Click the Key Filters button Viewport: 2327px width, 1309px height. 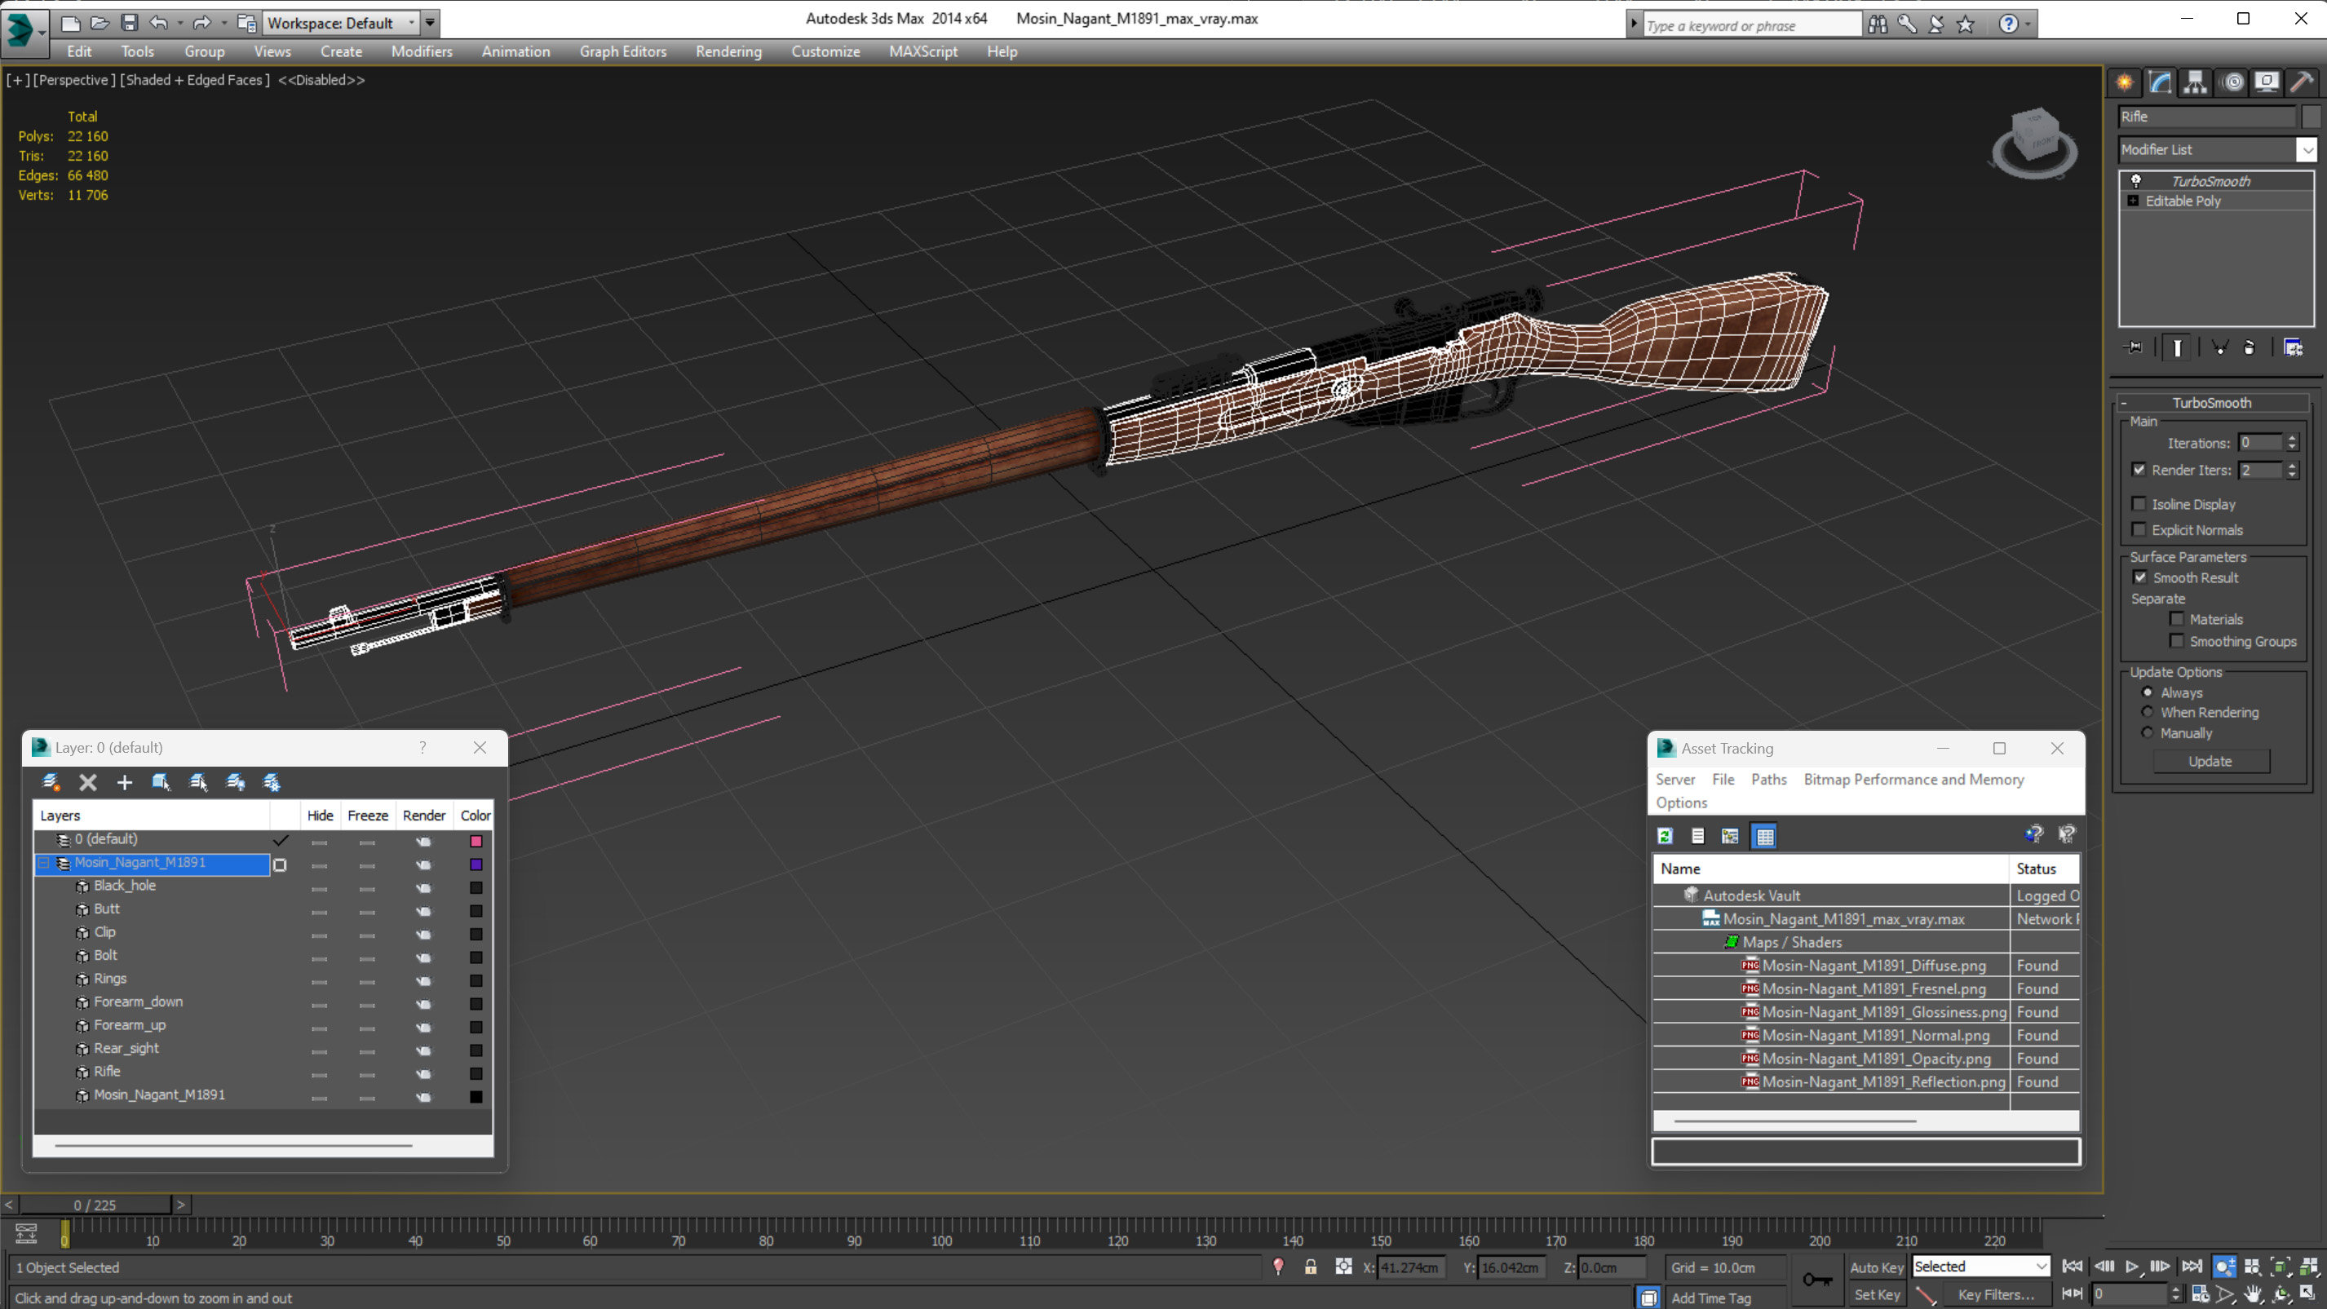point(1997,1294)
